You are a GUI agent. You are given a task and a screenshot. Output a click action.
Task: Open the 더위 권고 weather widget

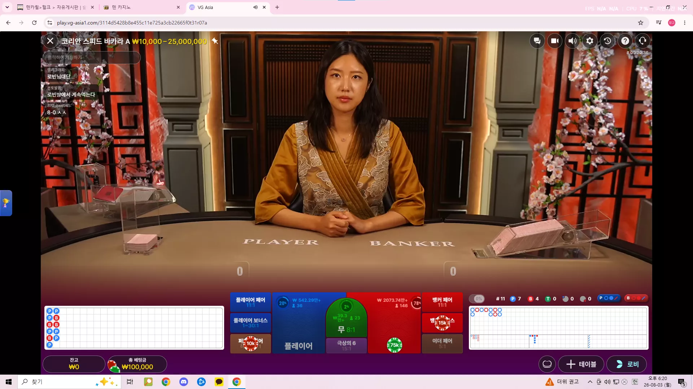(562, 382)
